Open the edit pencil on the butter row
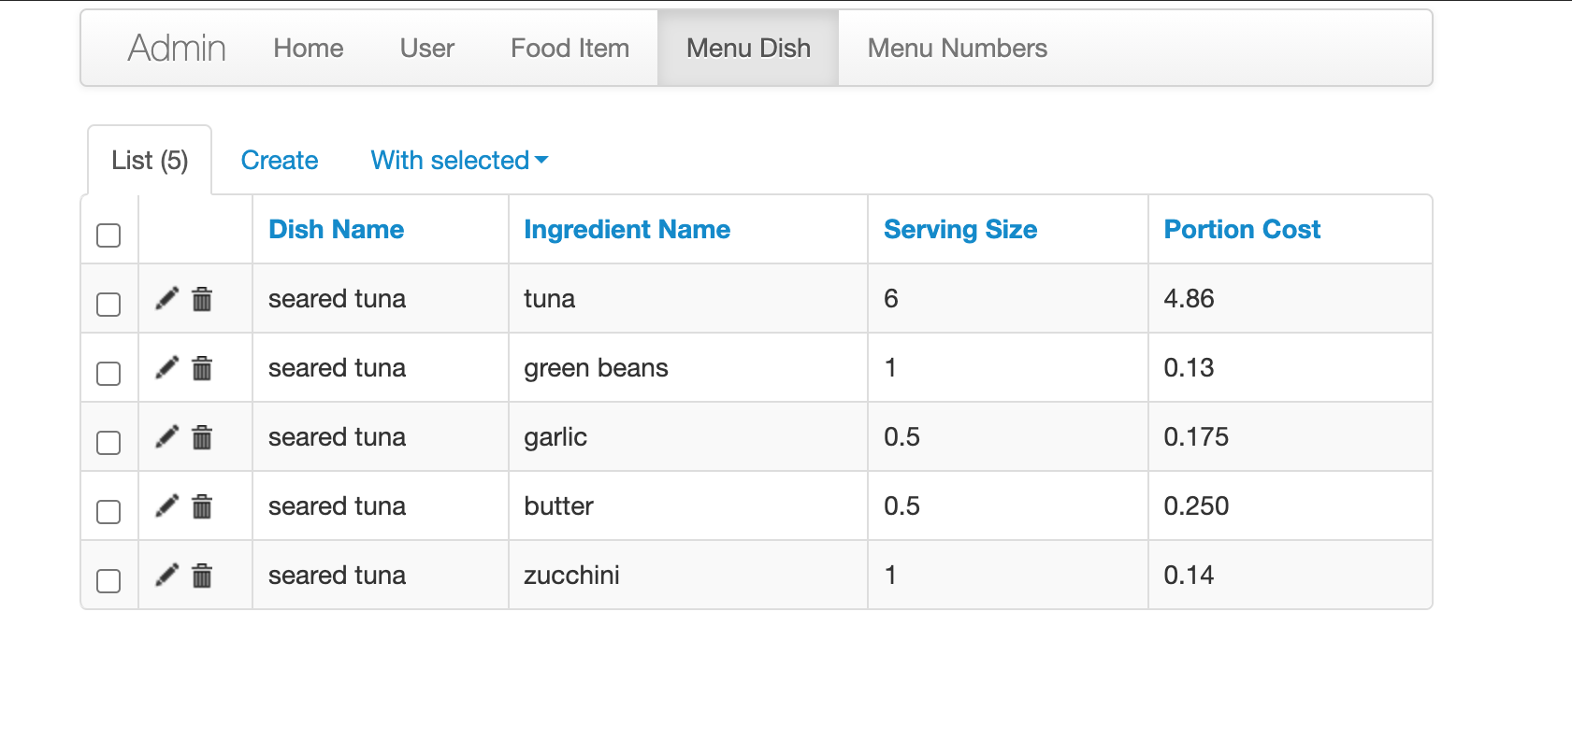This screenshot has width=1572, height=740. tap(166, 506)
